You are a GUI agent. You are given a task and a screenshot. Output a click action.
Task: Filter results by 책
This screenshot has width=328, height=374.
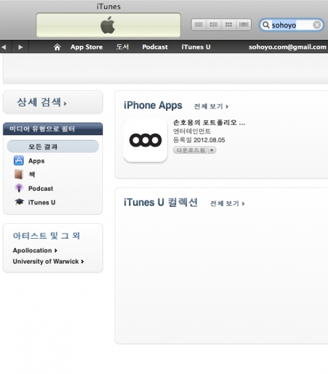(32, 175)
